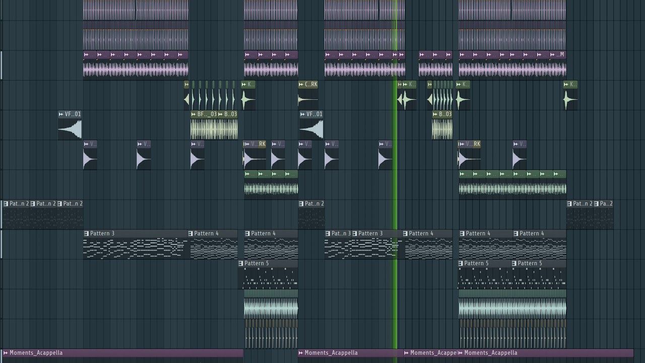Open the leftmost V..RK clip's dropdown menu
This screenshot has height=363, width=645.
(x=247, y=144)
